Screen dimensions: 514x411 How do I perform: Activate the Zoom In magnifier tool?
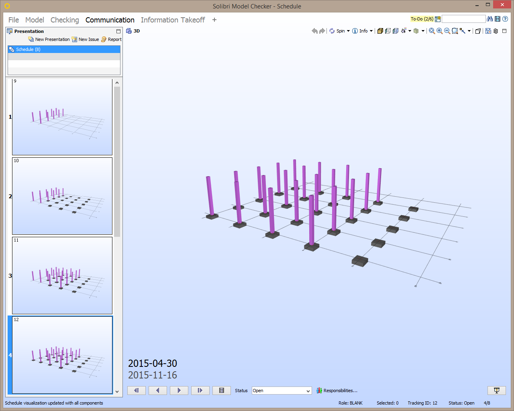point(439,31)
